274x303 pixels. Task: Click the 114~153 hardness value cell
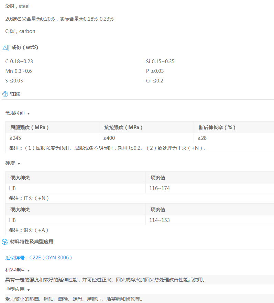(x=160, y=220)
